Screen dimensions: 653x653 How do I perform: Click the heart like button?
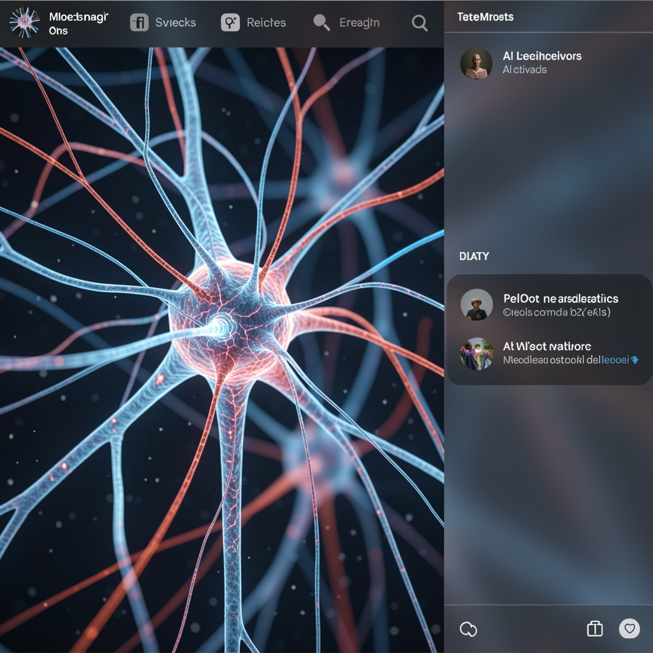[629, 628]
